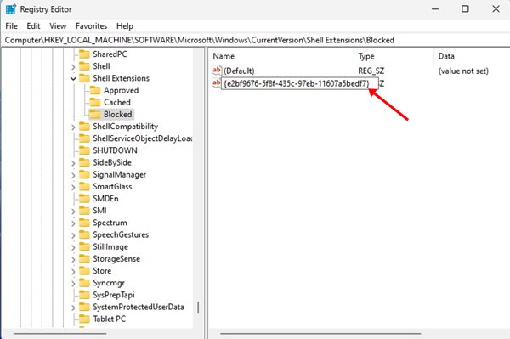Open the Help menu
510x339 pixels.
(125, 26)
